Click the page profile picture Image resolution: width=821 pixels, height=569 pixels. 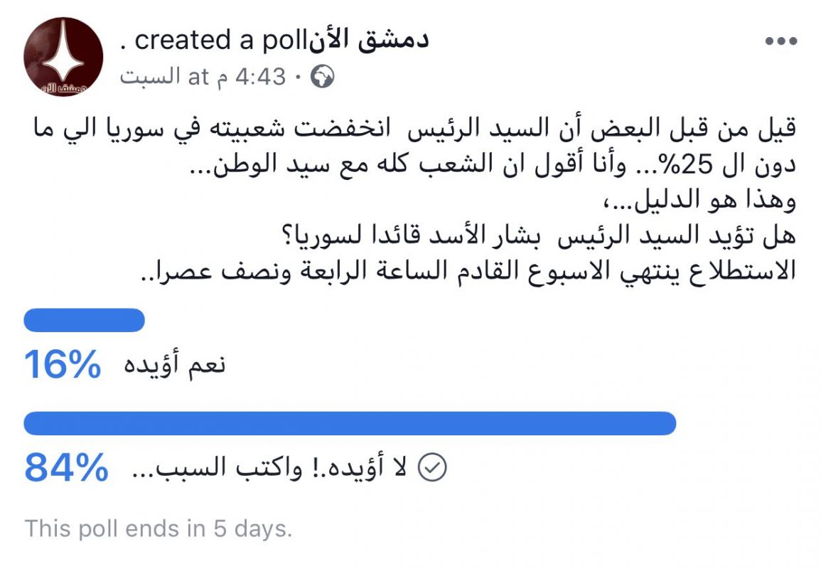63,57
